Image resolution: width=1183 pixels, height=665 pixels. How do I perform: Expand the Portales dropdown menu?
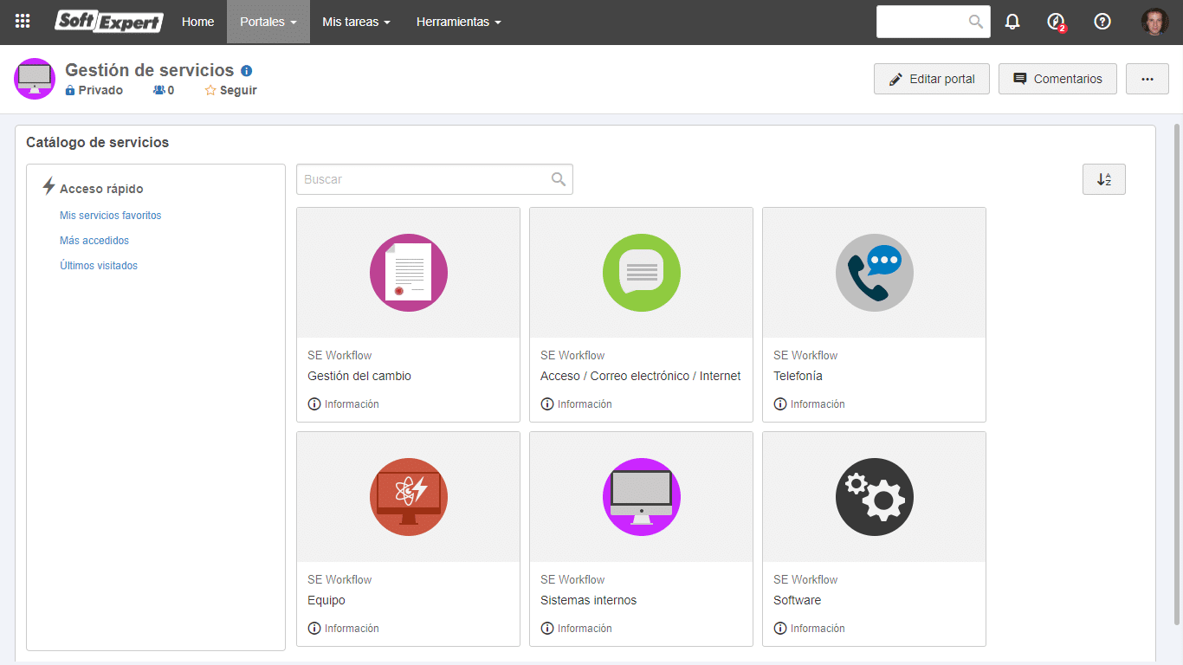click(x=268, y=22)
